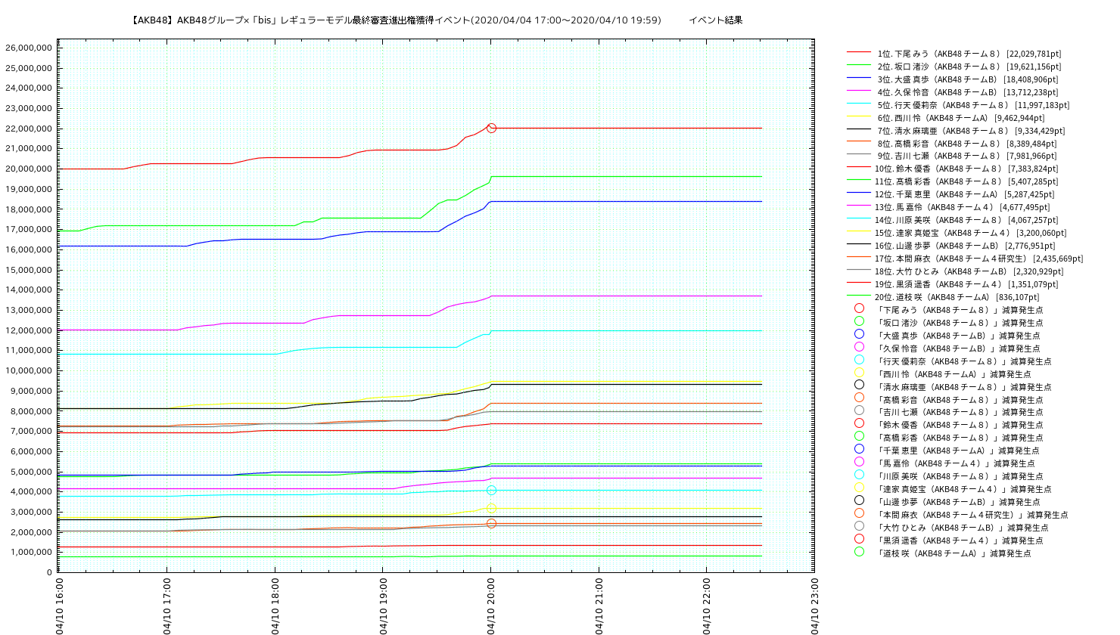Click the magenta circle marker for 久保 怜音 減算発生点
Image resolution: width=1120 pixels, height=635 pixels.
click(x=859, y=347)
